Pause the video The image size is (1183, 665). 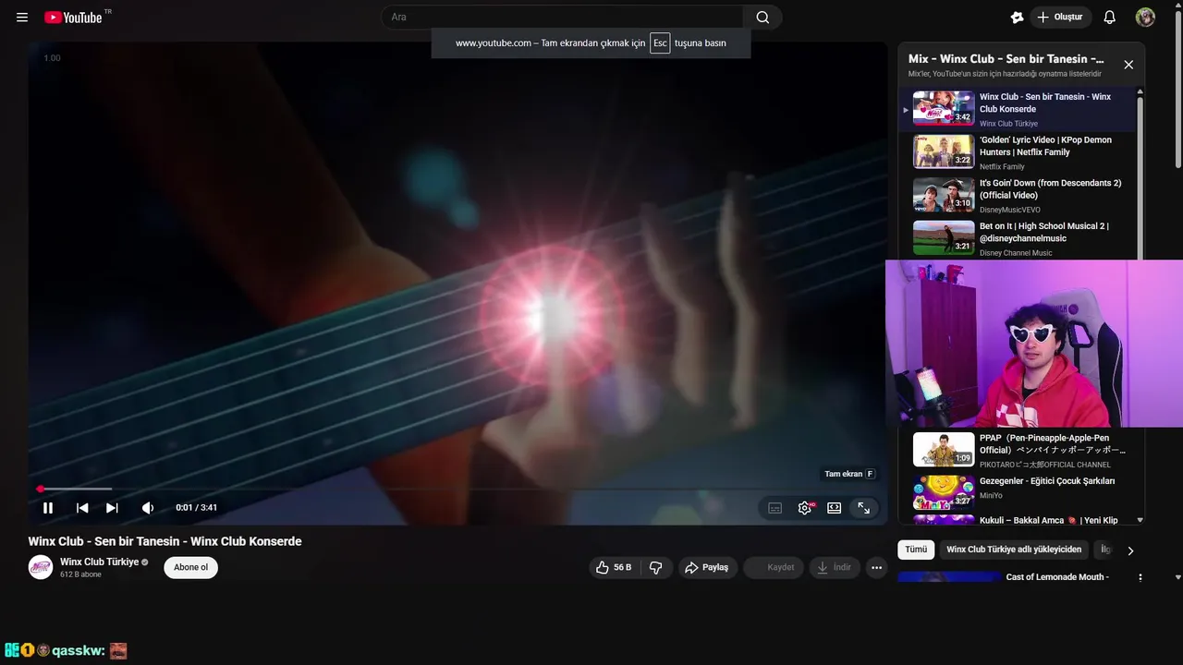pos(48,508)
